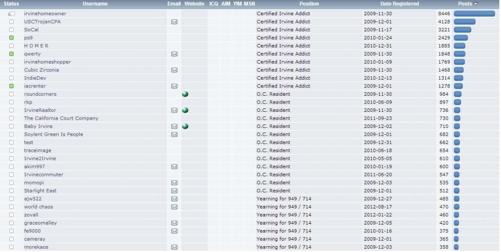501x252 pixels.
Task: Click status box beside morekaos
Action: 12,247
